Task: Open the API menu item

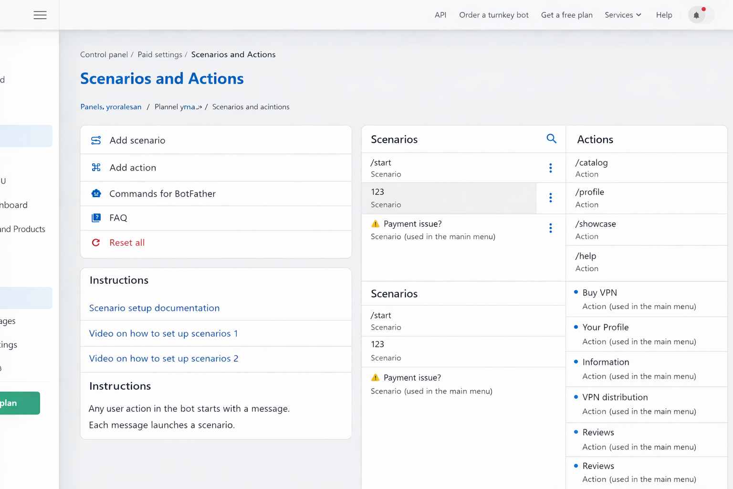Action: [x=440, y=15]
